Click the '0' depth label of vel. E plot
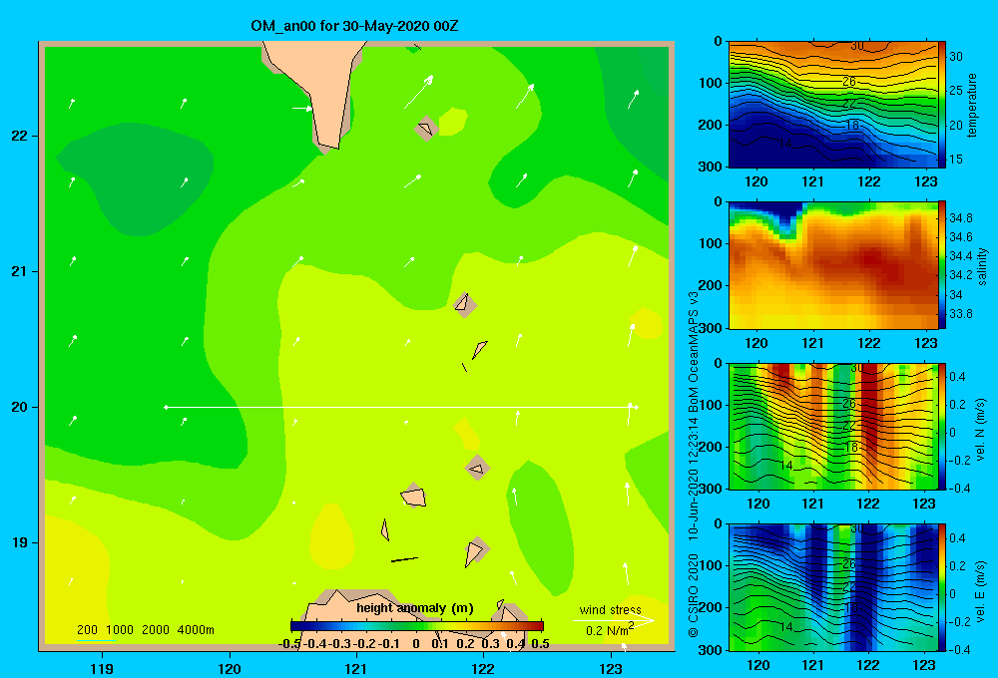 pyautogui.click(x=718, y=523)
